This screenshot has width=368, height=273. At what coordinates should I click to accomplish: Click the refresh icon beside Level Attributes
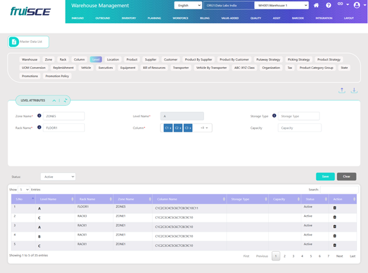pyautogui.click(x=66, y=101)
